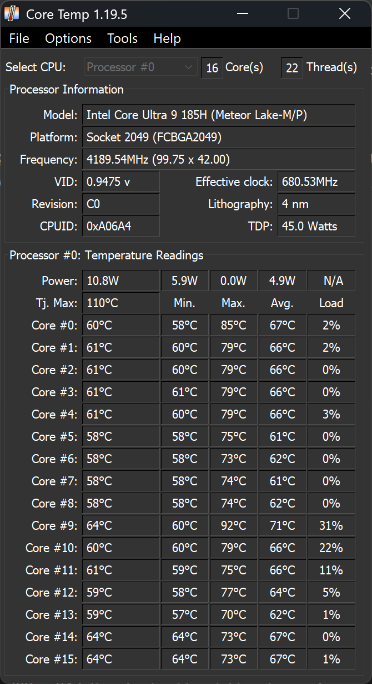Click the Frequency 4189.54MHz field

[x=218, y=160]
